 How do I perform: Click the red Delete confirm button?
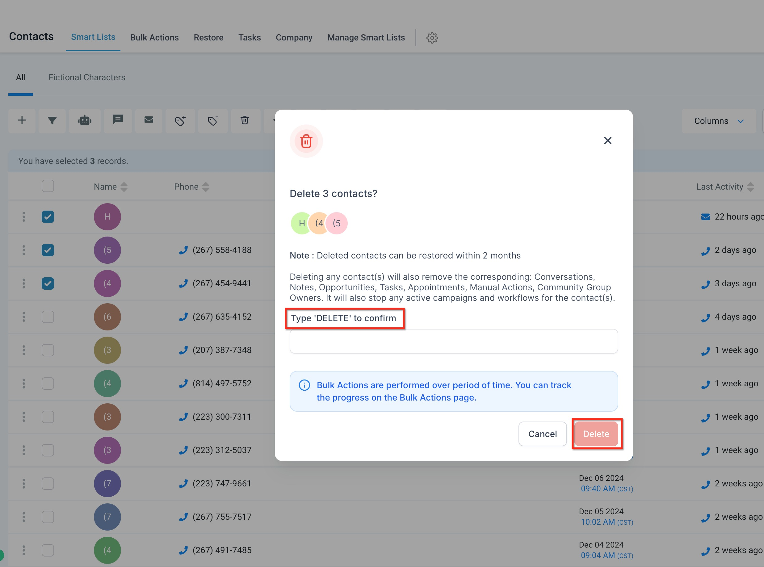coord(596,434)
